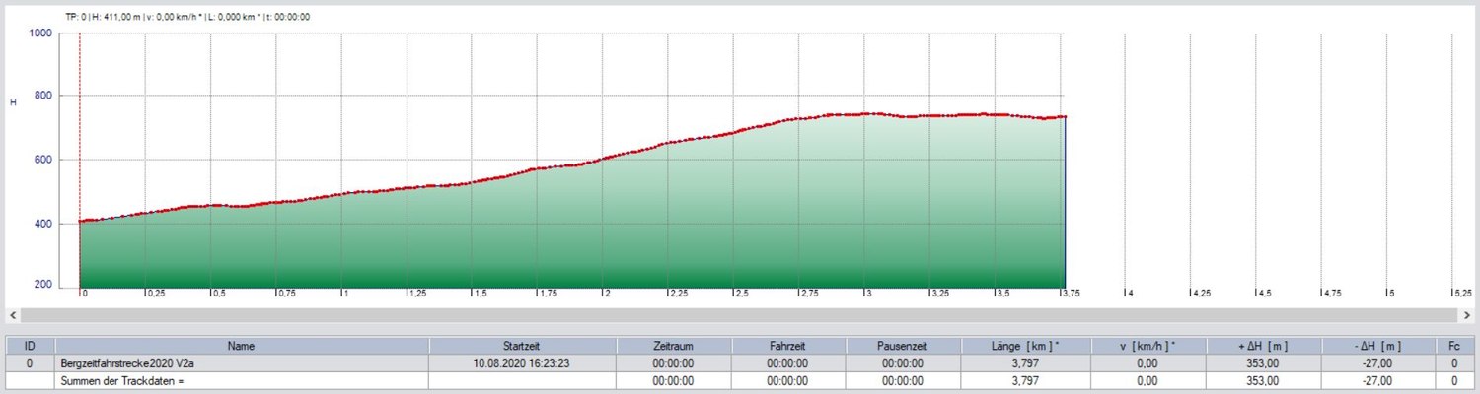Click the Fc column header

[x=1454, y=346]
